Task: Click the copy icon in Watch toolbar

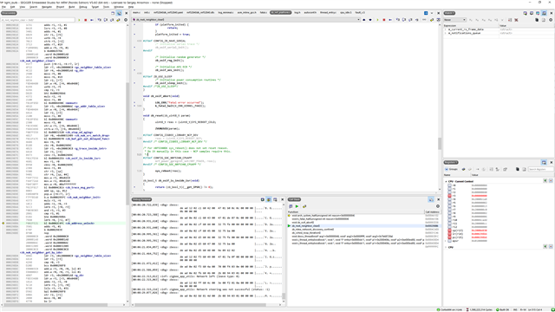Action: (537, 20)
